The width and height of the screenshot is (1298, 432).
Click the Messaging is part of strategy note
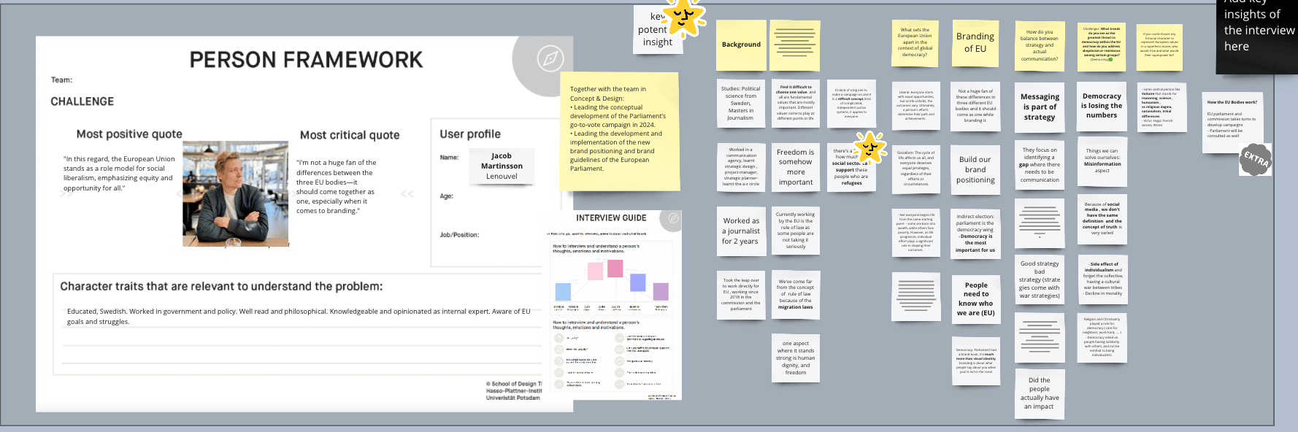(1040, 107)
